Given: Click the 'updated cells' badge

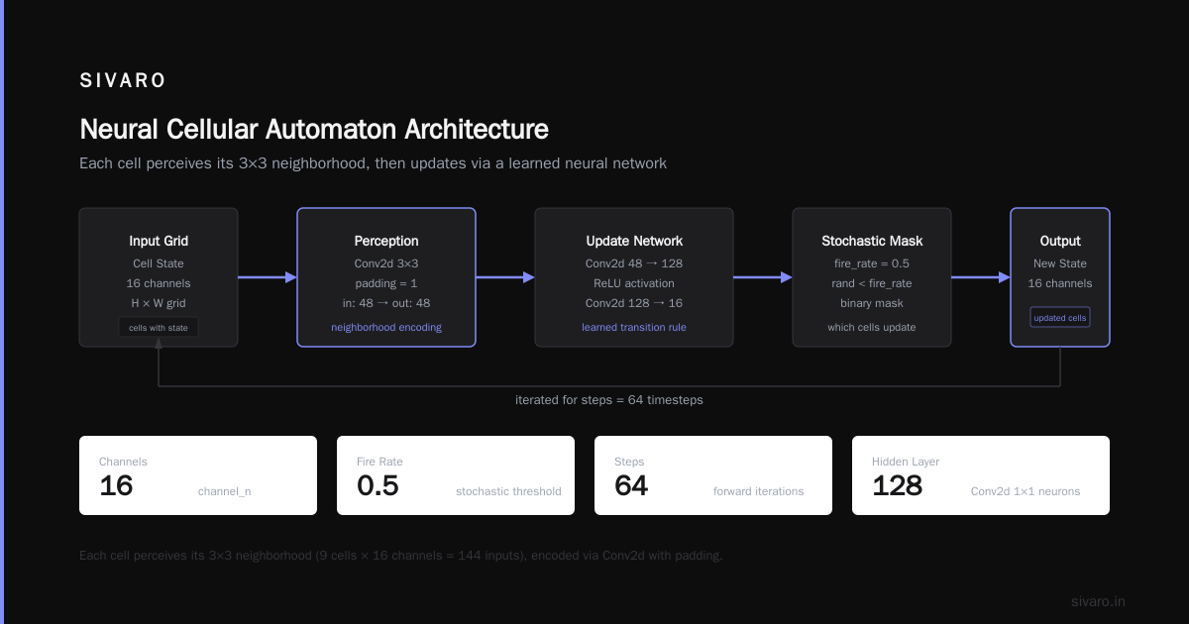Looking at the screenshot, I should pyautogui.click(x=1060, y=317).
